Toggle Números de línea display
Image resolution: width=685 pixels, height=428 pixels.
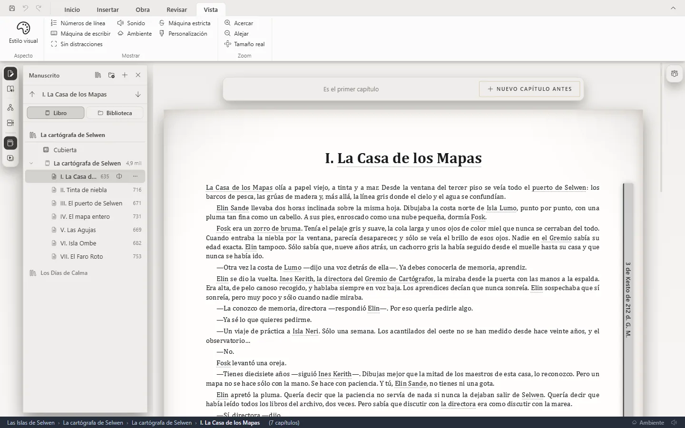[x=78, y=23]
